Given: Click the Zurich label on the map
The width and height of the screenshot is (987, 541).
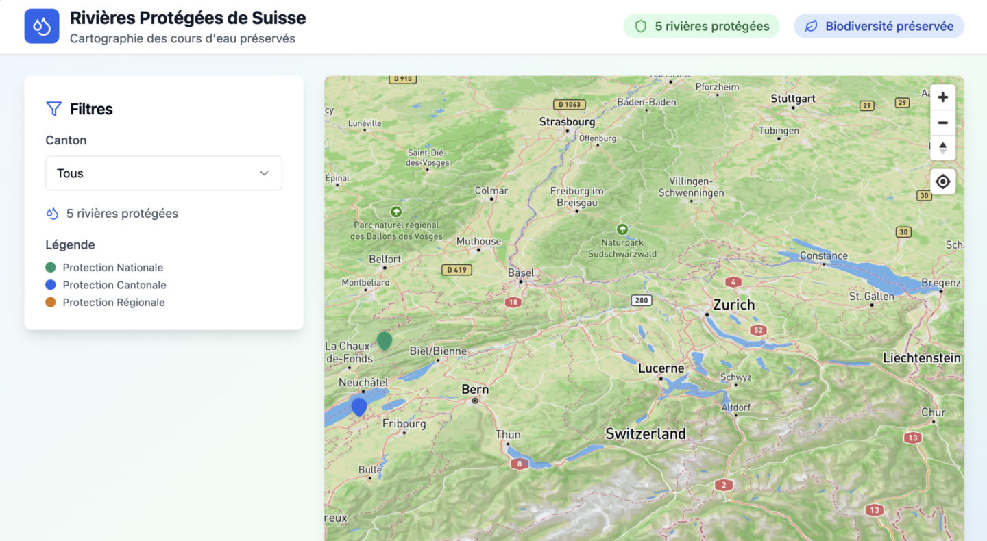Looking at the screenshot, I should [734, 305].
